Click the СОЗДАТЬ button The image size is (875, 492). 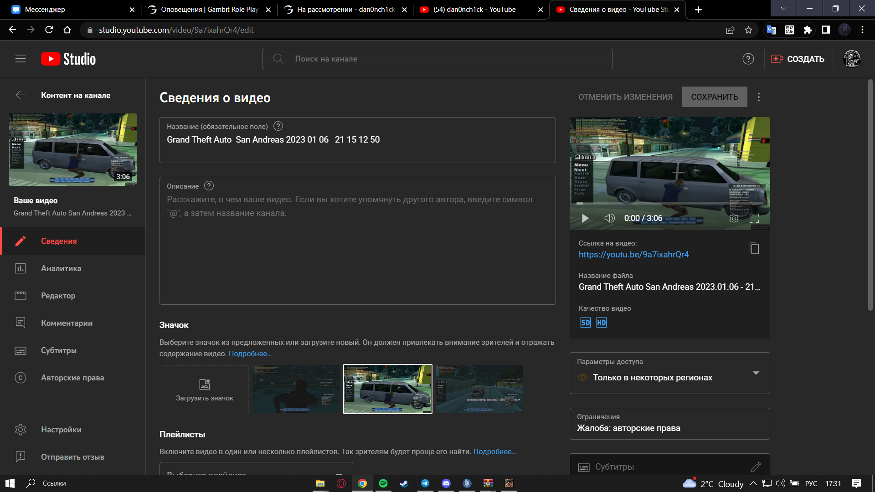coord(798,59)
